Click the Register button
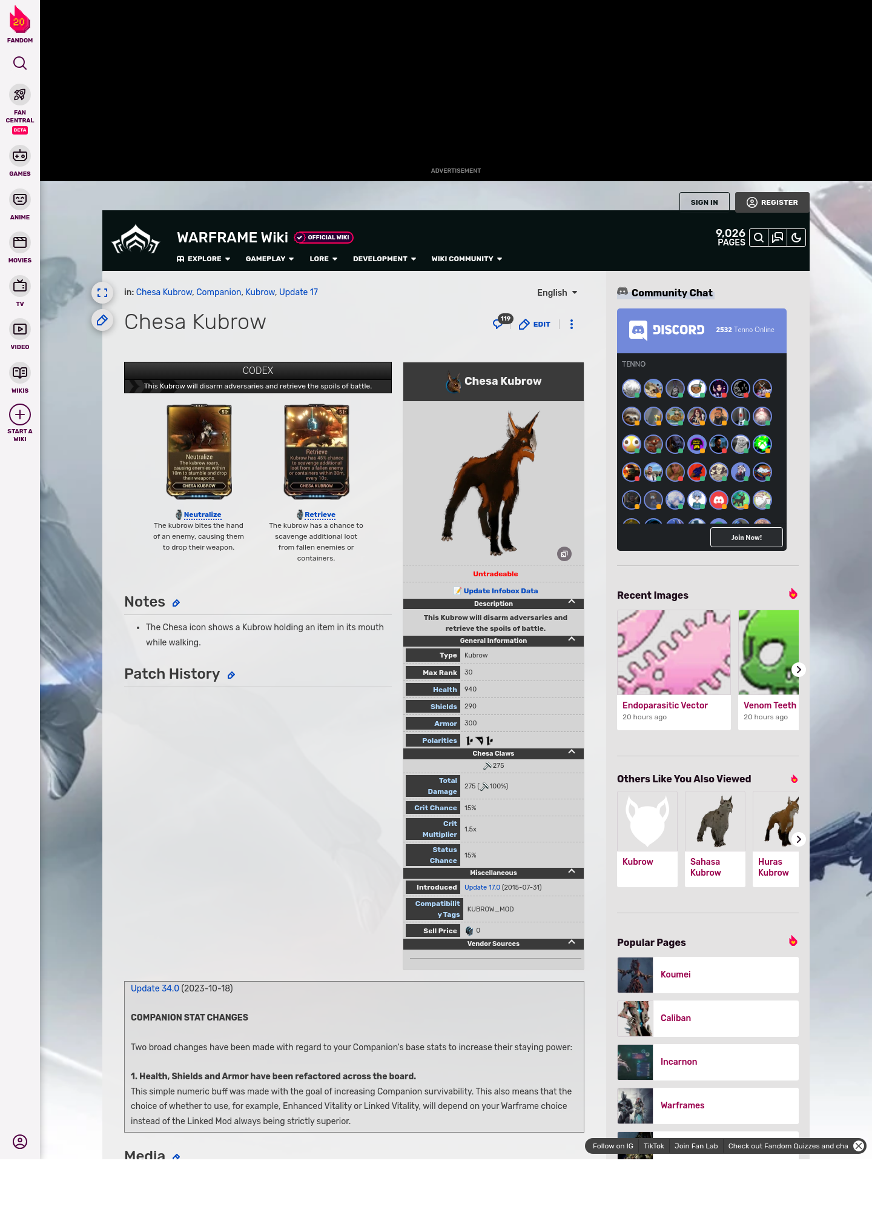Screen dimensions: 872x1212 point(772,202)
